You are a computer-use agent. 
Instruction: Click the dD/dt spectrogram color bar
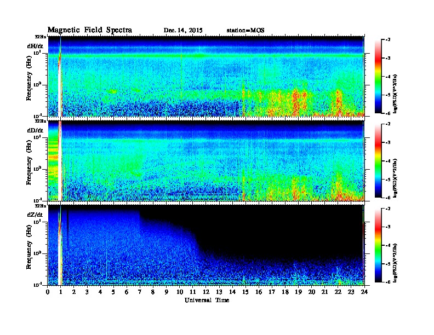coord(378,160)
